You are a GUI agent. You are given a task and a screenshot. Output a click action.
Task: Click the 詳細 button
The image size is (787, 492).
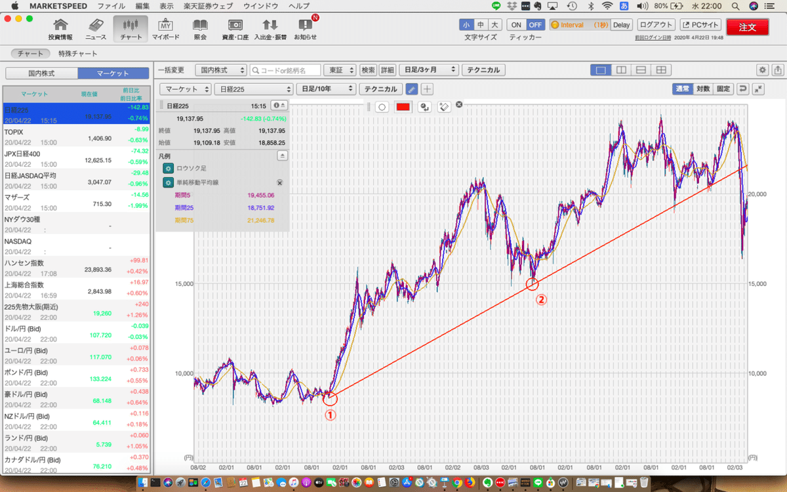pyautogui.click(x=387, y=70)
